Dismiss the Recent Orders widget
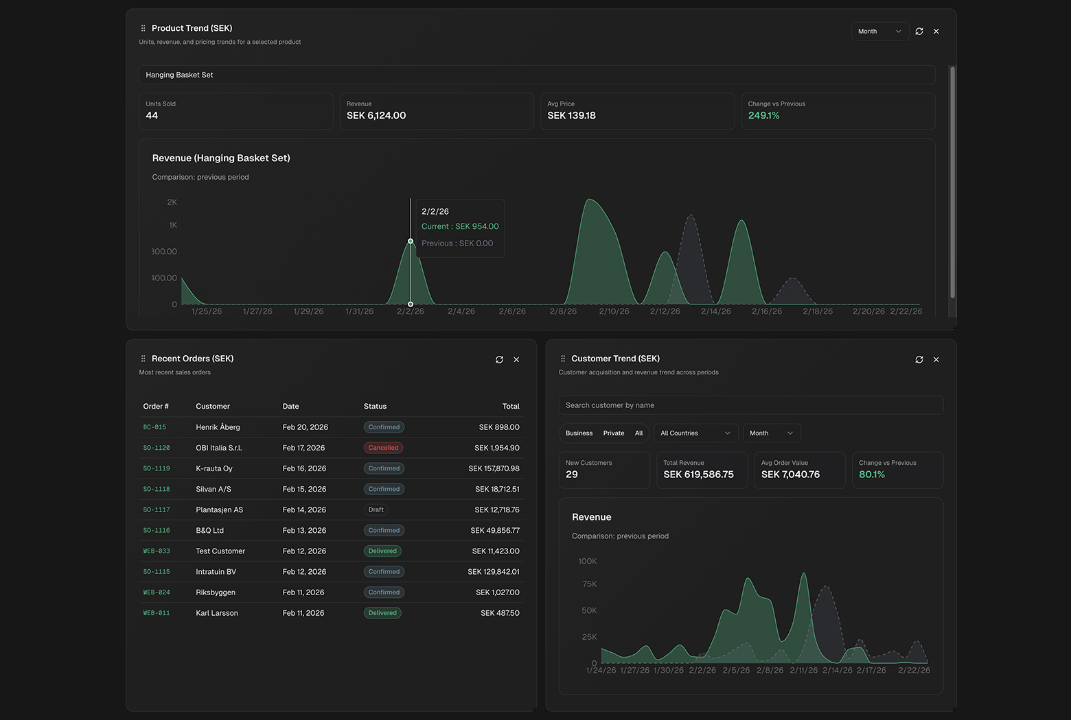 516,359
